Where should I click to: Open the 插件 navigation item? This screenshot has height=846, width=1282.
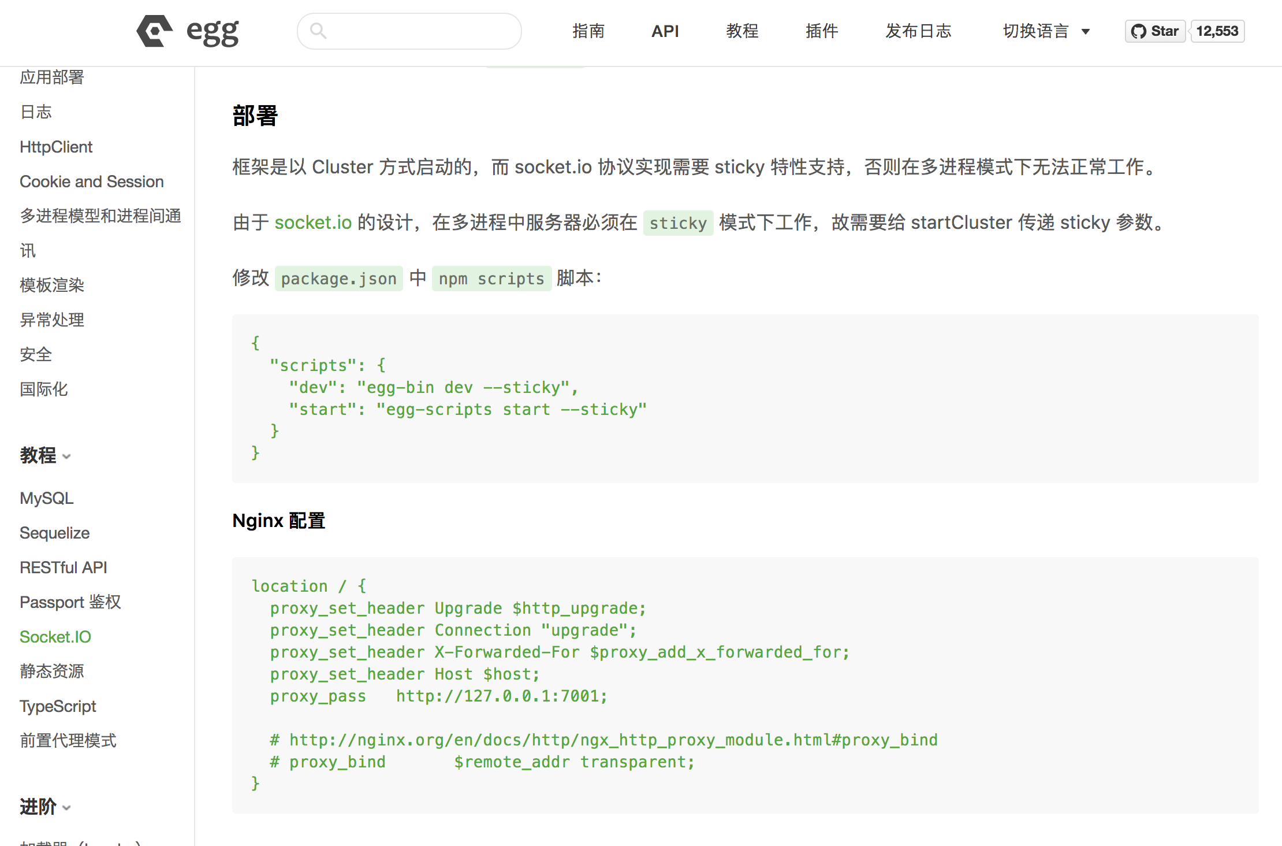822,32
